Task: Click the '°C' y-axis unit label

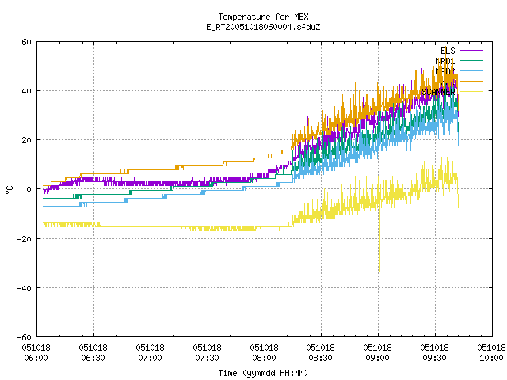Action: tap(10, 190)
